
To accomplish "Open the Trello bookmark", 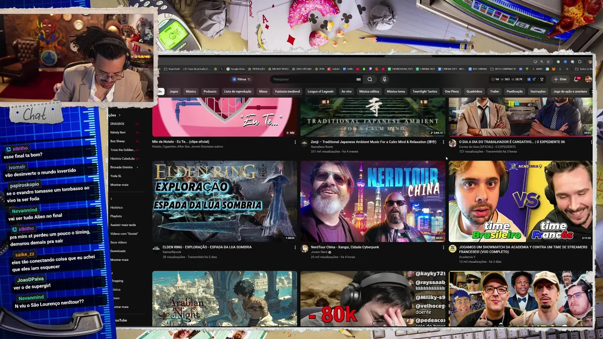I will (349, 69).
